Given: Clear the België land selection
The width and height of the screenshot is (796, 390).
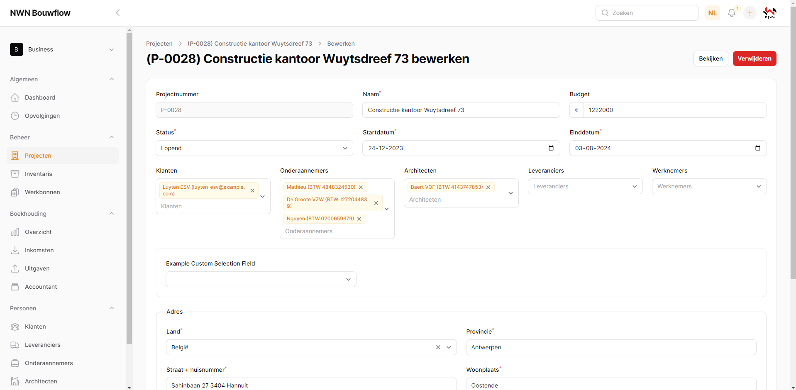Looking at the screenshot, I should [438, 347].
